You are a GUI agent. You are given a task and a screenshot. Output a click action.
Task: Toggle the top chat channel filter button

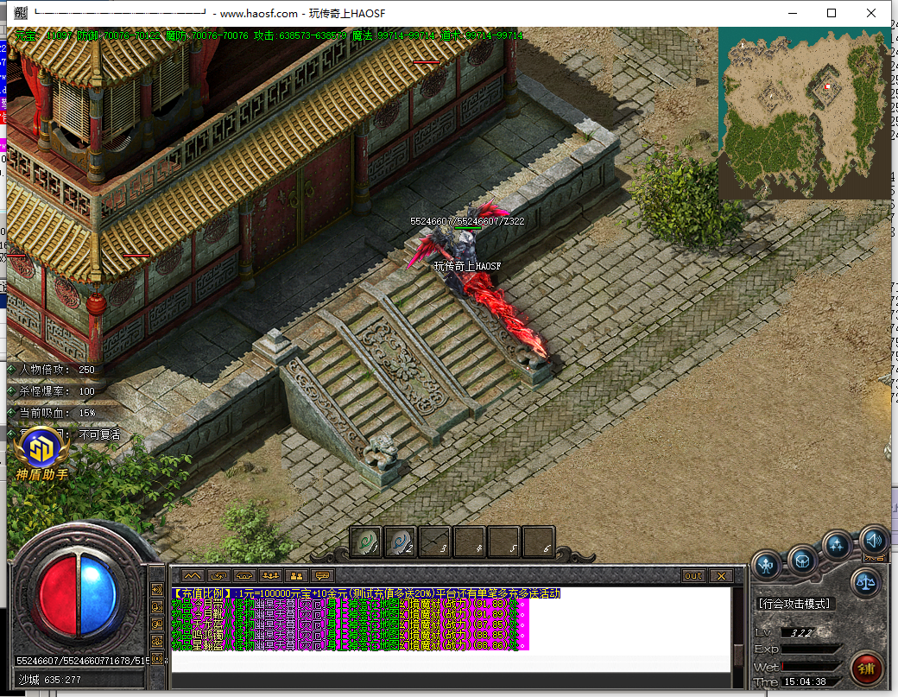point(158,589)
